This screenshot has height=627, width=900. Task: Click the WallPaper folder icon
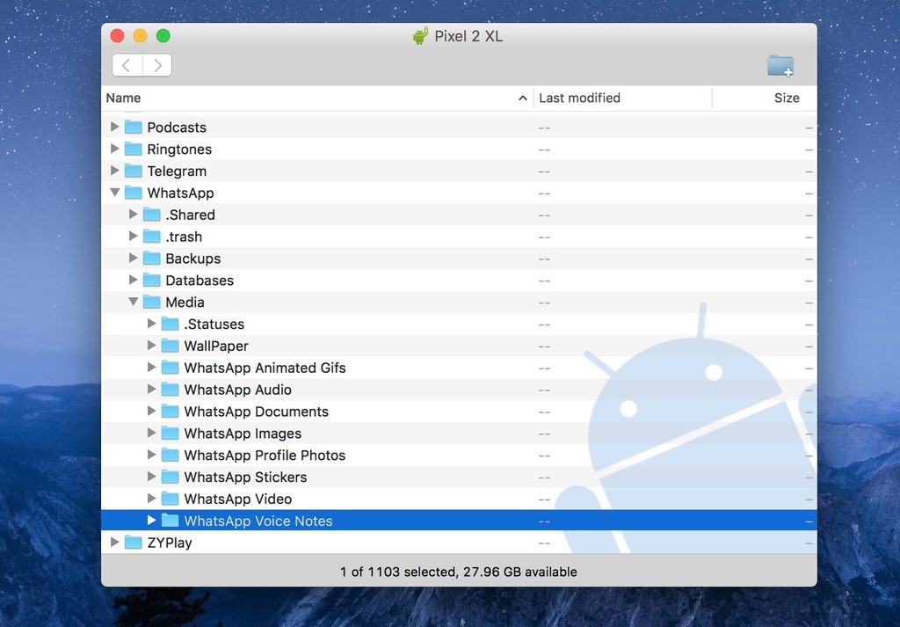pyautogui.click(x=170, y=346)
